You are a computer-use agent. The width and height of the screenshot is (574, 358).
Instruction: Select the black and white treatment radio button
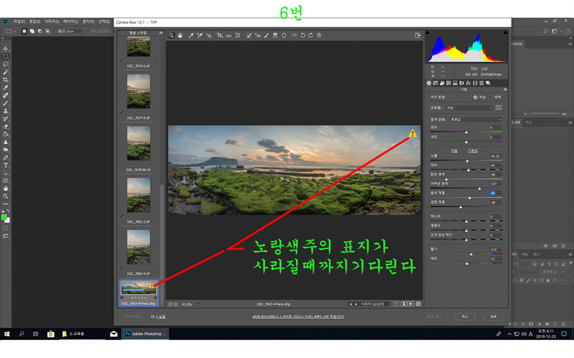[x=491, y=97]
